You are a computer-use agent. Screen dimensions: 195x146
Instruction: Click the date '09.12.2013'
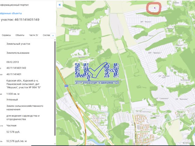[12, 62]
